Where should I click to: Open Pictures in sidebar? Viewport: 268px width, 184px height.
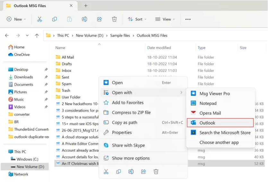[18, 92]
